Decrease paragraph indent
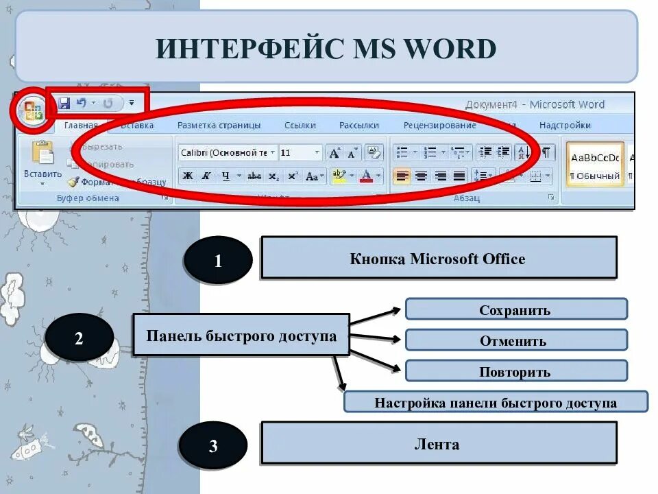The width and height of the screenshot is (658, 494). (485, 152)
